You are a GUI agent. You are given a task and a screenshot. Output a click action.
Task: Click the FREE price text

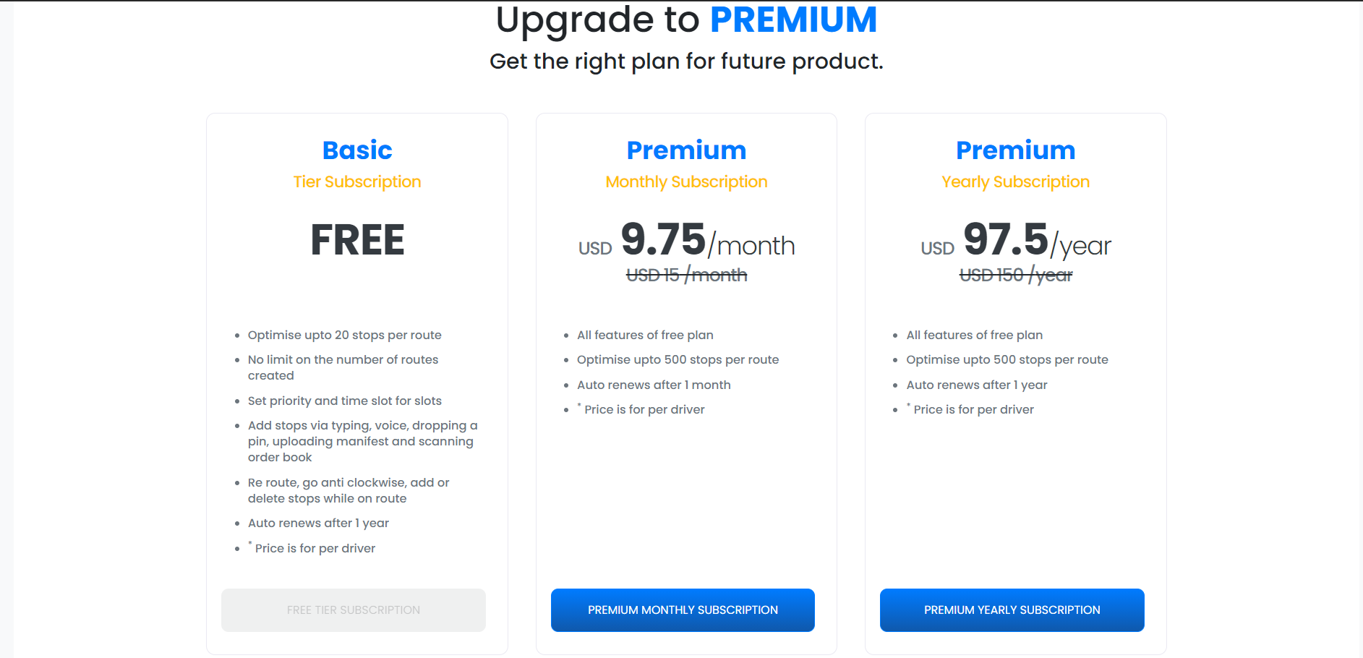[x=357, y=240]
